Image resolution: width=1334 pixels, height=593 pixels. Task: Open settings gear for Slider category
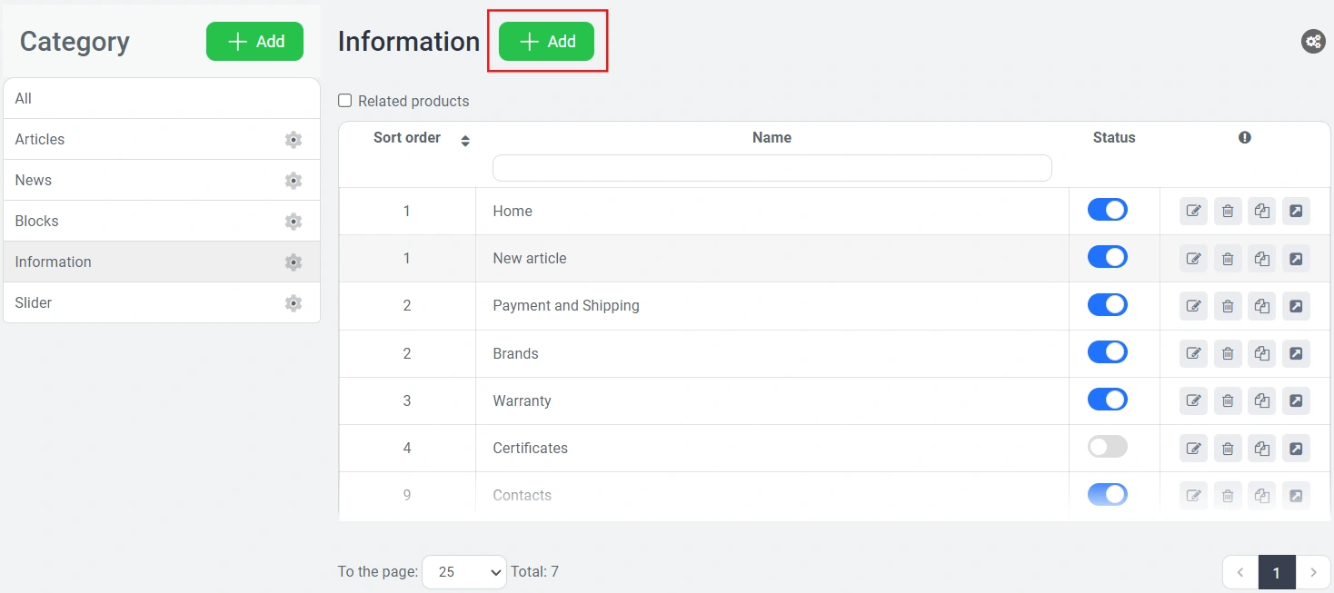pyautogui.click(x=293, y=303)
